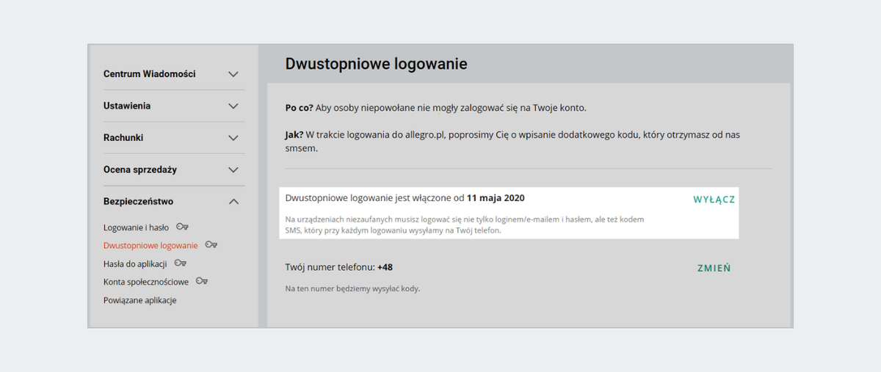Select Dwustopniowe logowanie sidebar link
881x372 pixels.
151,245
